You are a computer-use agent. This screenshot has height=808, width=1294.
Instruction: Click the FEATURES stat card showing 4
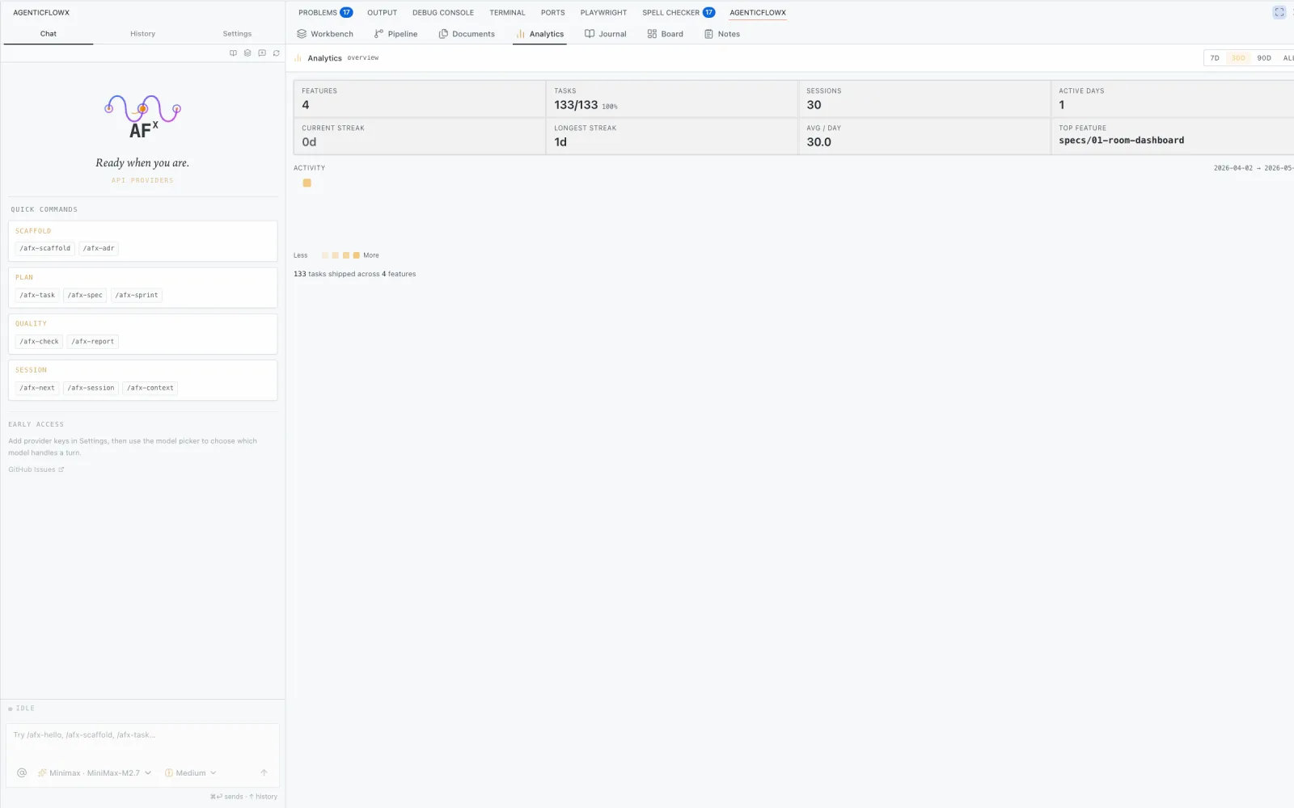[x=420, y=99]
